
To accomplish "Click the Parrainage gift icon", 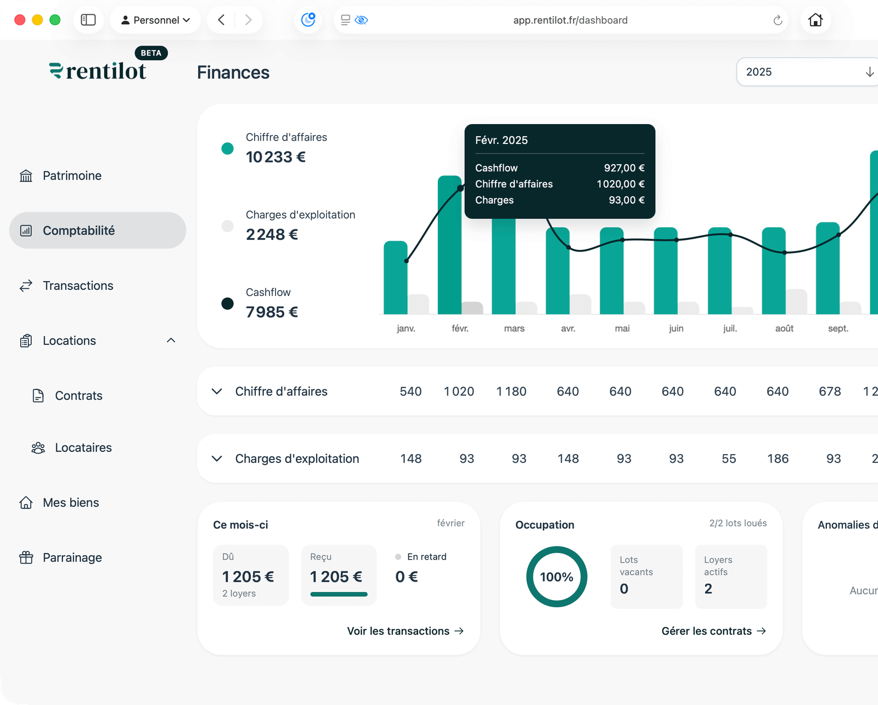I will click(x=26, y=558).
